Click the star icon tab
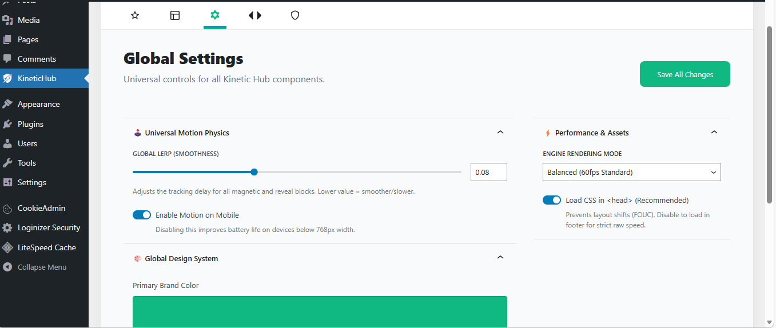The image size is (776, 328). pos(135,15)
